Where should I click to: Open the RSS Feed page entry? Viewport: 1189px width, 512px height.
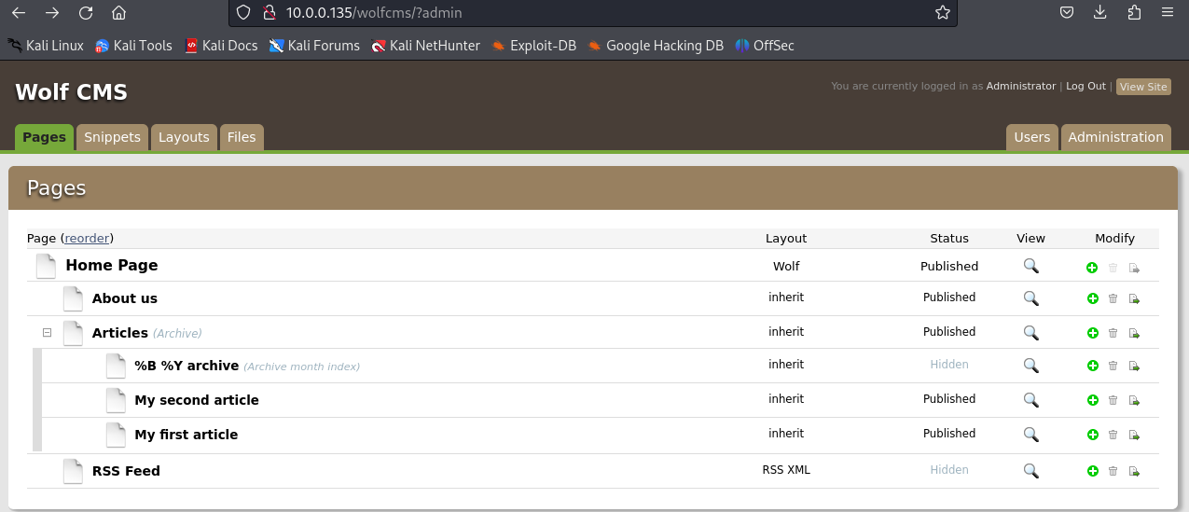coord(126,471)
